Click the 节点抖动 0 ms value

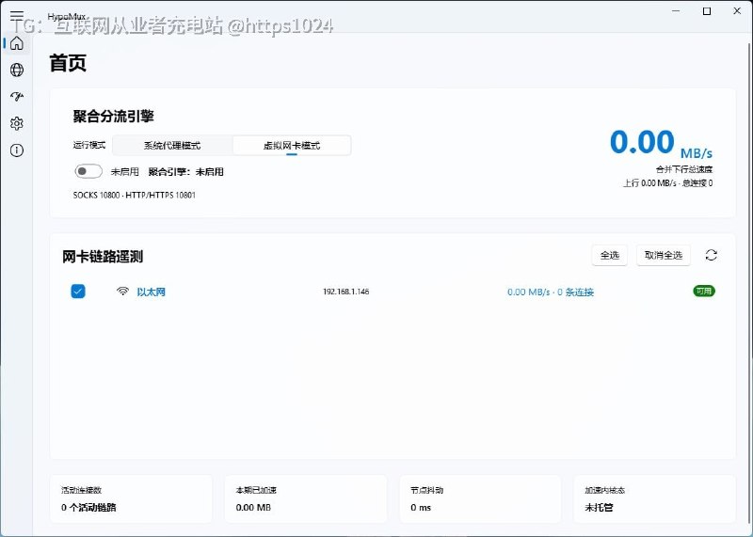point(421,507)
